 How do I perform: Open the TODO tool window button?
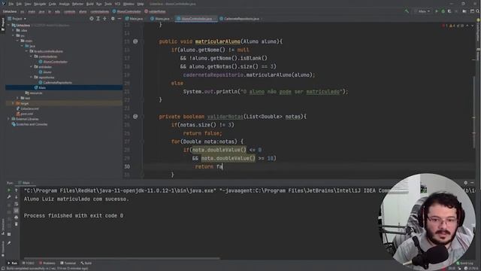(29, 263)
